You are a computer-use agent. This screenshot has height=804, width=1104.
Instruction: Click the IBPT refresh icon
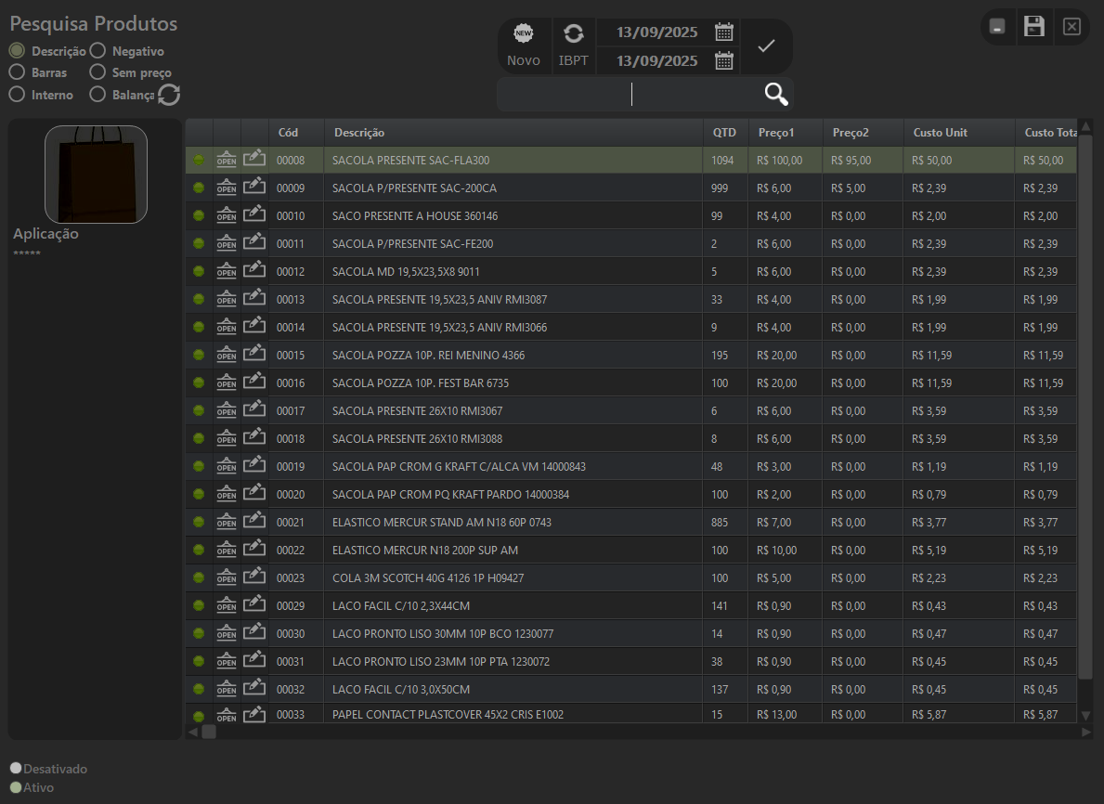click(x=574, y=34)
